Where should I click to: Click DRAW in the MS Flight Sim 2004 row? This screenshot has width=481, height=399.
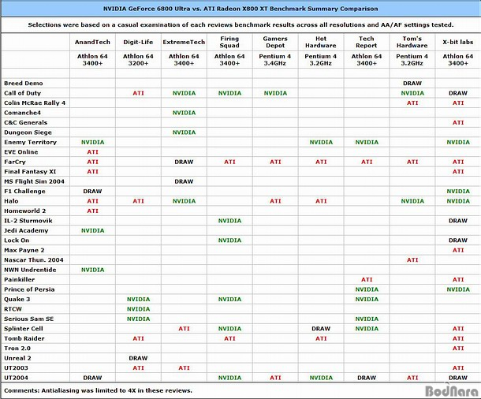click(184, 181)
